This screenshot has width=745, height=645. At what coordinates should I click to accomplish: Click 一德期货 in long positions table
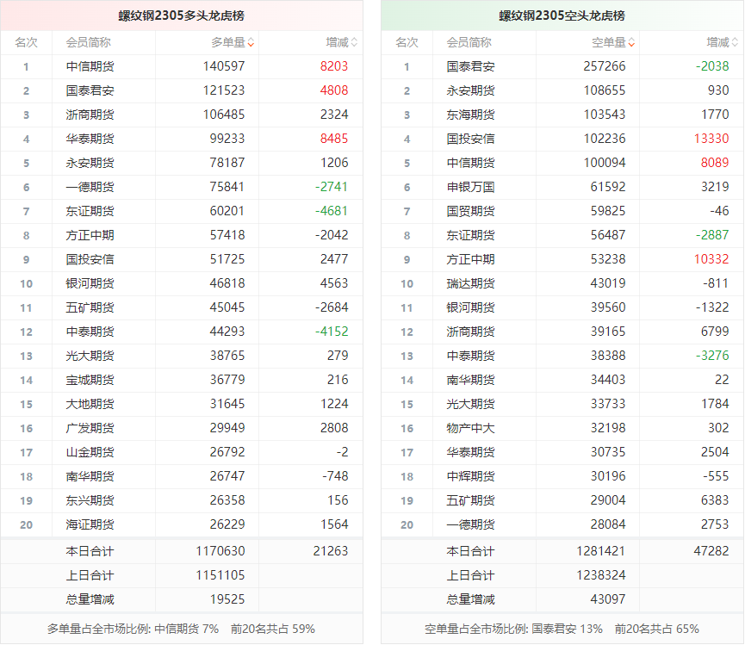tap(90, 187)
